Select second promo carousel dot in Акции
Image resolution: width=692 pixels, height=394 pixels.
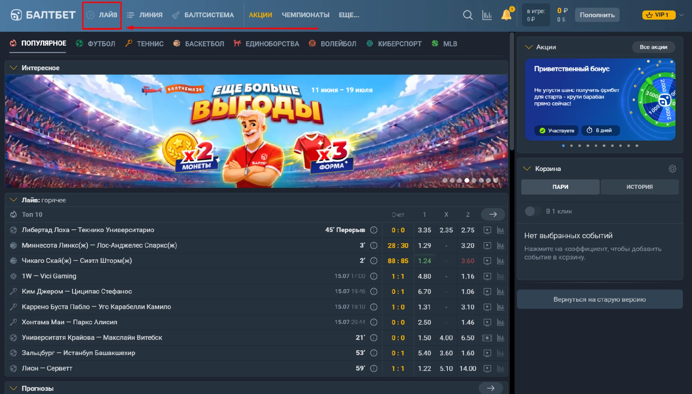[571, 146]
